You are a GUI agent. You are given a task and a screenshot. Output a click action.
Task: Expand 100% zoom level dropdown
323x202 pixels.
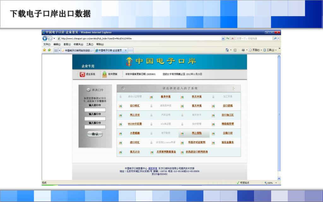(276, 183)
